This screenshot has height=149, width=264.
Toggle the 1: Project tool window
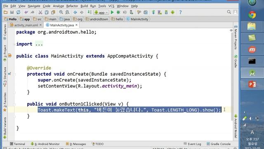point(5,53)
